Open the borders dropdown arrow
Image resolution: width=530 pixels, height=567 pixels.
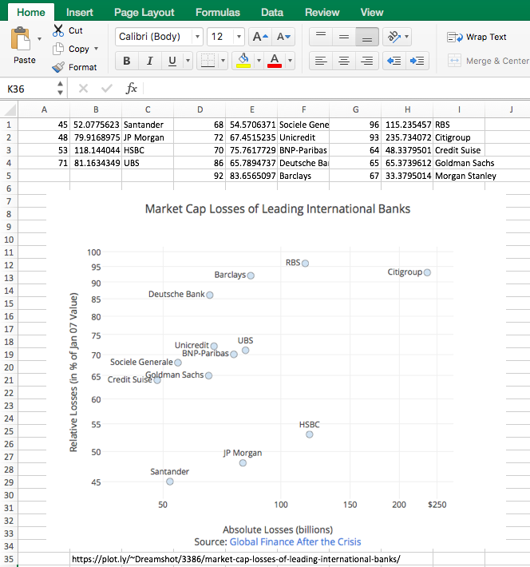pyautogui.click(x=223, y=61)
